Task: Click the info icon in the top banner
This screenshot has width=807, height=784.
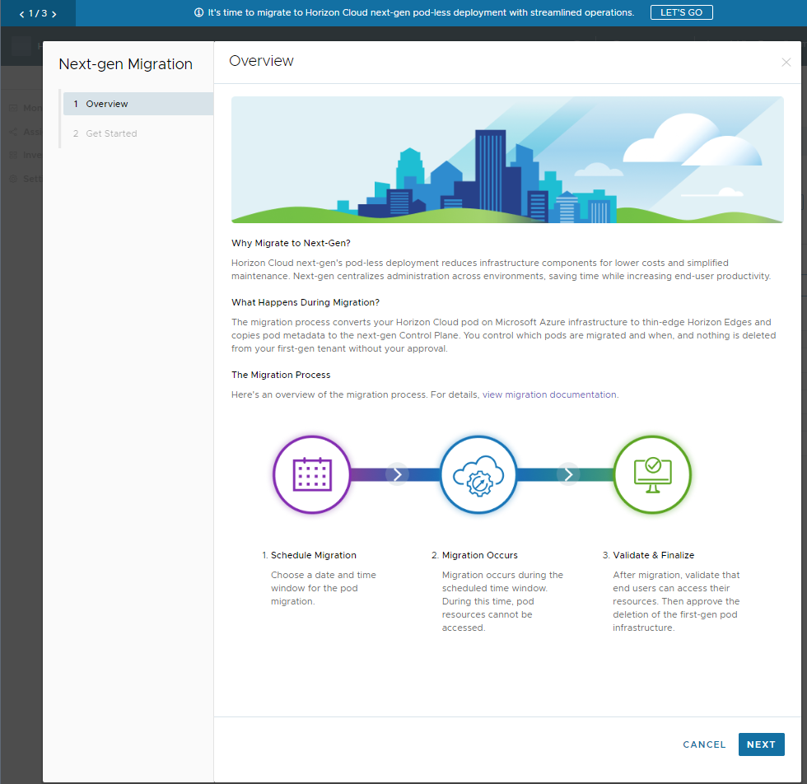Action: (x=198, y=13)
